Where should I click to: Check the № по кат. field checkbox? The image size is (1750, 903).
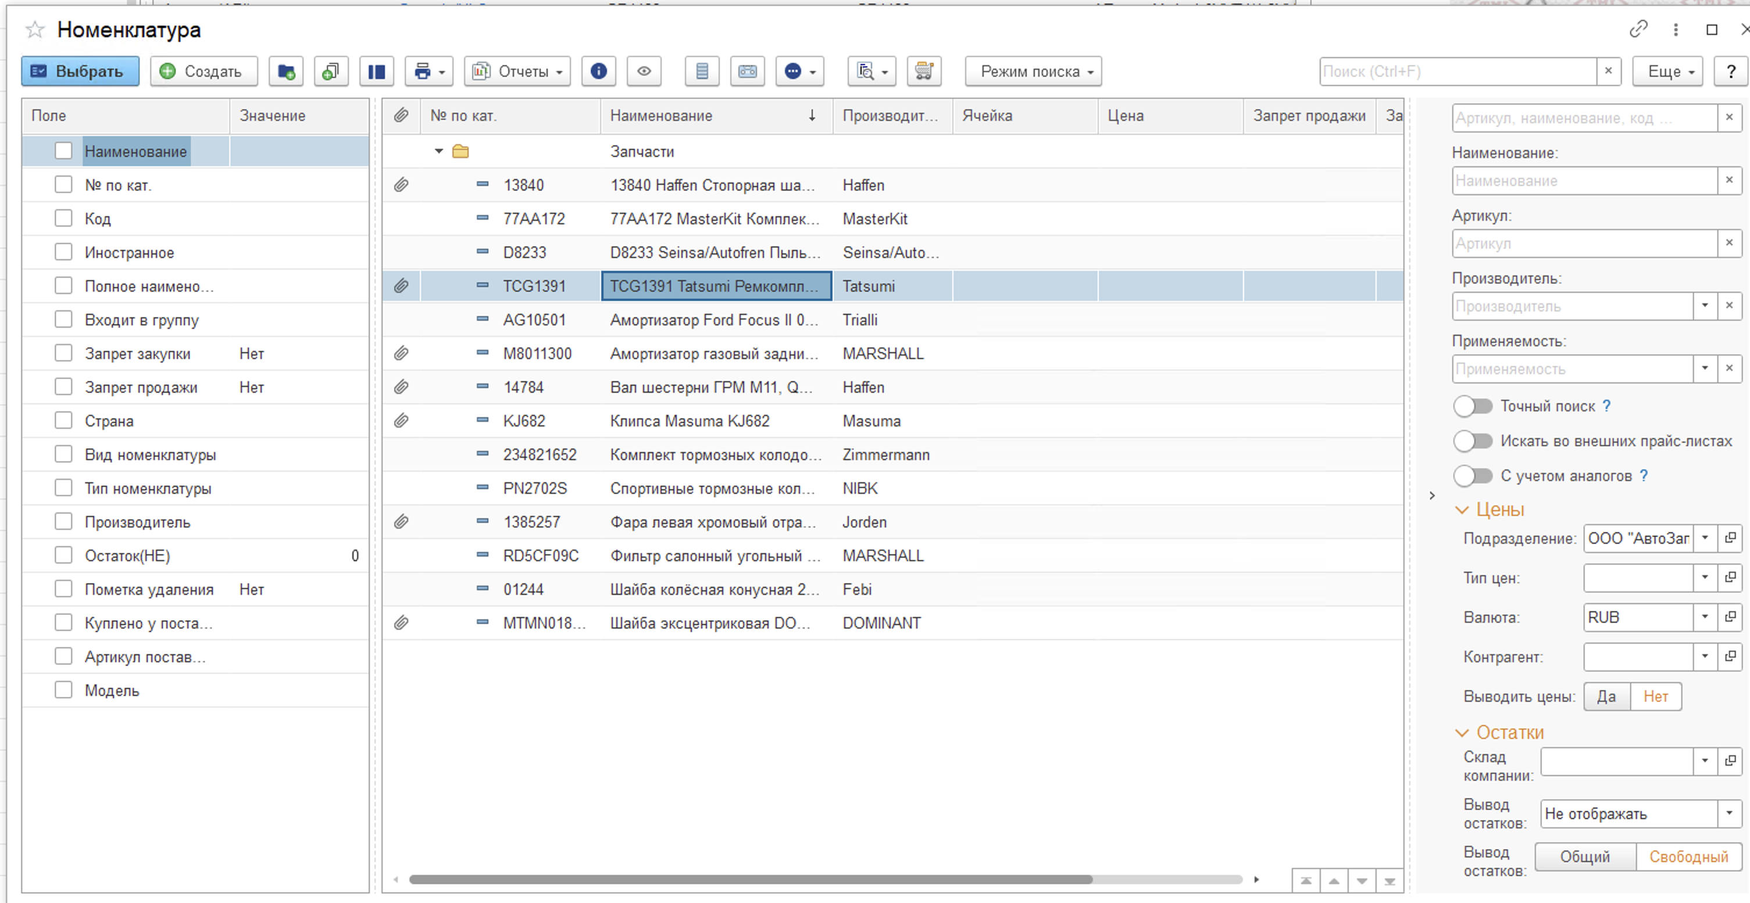click(x=63, y=184)
